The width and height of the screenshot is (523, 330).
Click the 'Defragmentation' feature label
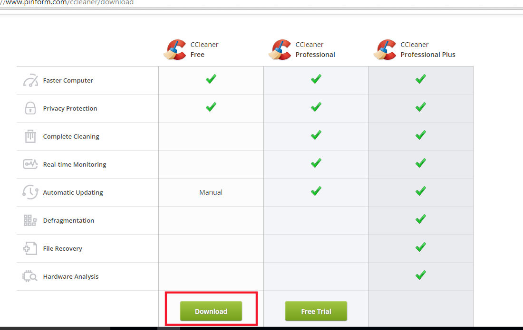(68, 220)
